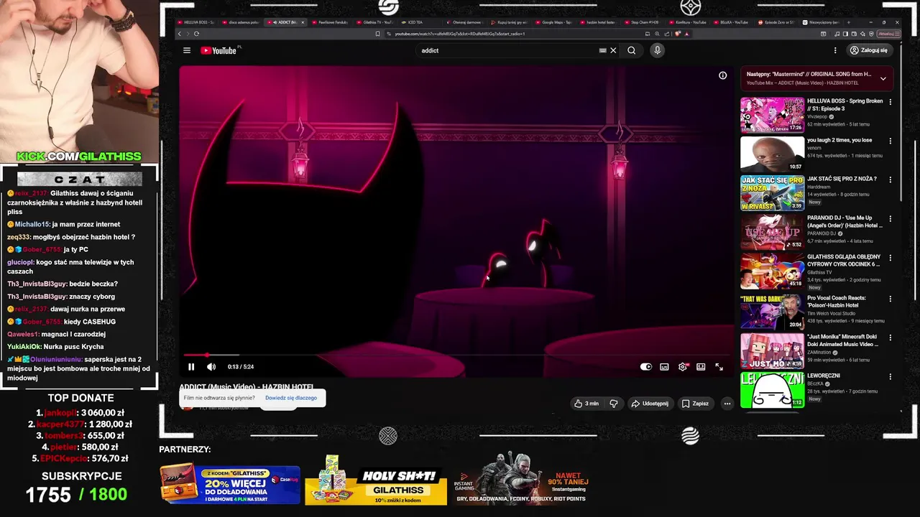Click the search field containing 'addict'

coord(507,50)
